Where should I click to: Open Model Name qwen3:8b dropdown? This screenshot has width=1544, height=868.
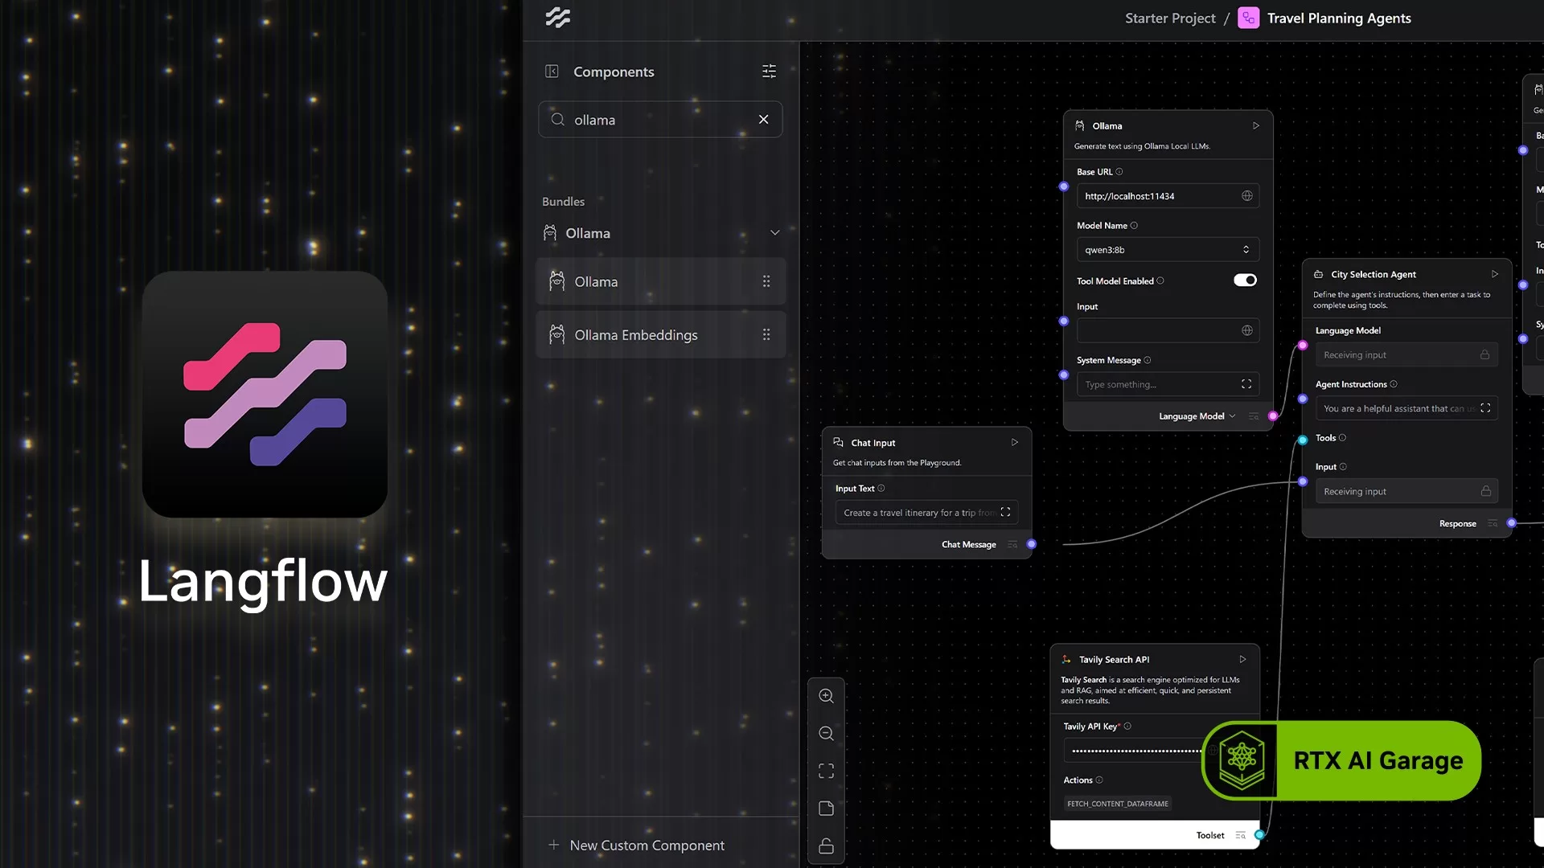coord(1167,250)
